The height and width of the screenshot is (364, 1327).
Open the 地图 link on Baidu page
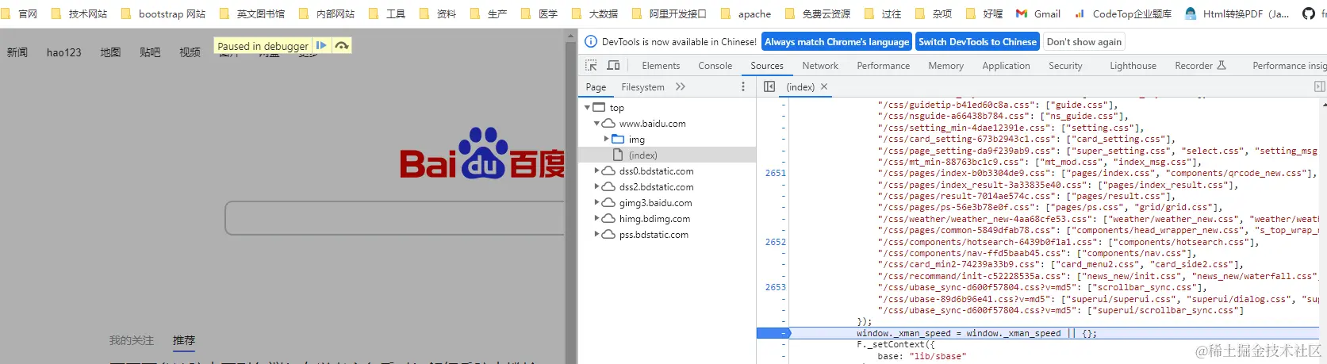[x=110, y=52]
